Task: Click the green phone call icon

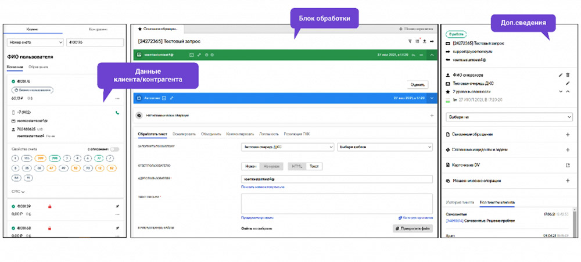Action: (x=117, y=112)
